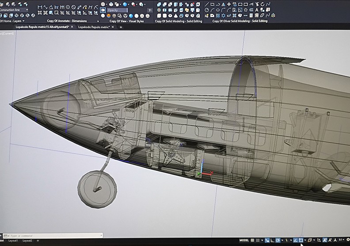The image size is (350, 246).
Task: Select the Linear dimension tool
Action: pyautogui.click(x=41, y=7)
